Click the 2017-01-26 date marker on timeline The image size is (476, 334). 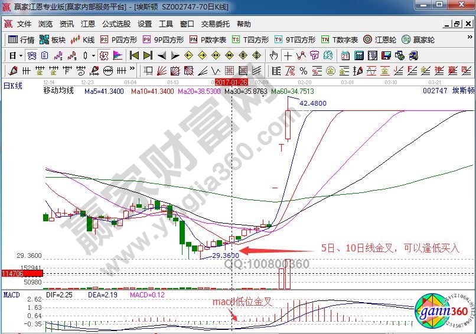232,82
